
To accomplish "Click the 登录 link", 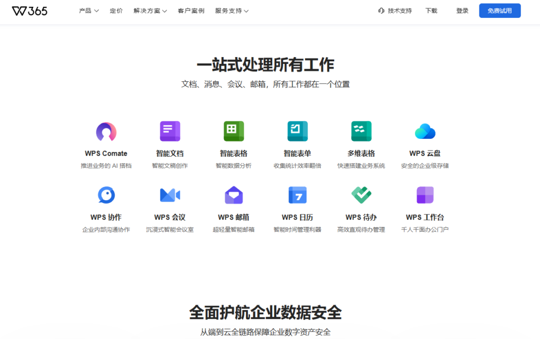I will click(462, 11).
